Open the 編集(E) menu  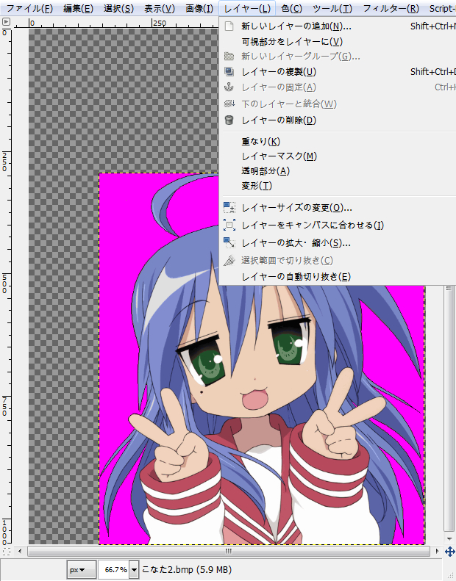pyautogui.click(x=78, y=8)
